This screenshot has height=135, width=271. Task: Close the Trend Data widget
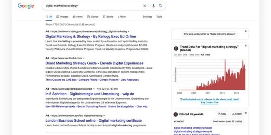click(x=246, y=45)
